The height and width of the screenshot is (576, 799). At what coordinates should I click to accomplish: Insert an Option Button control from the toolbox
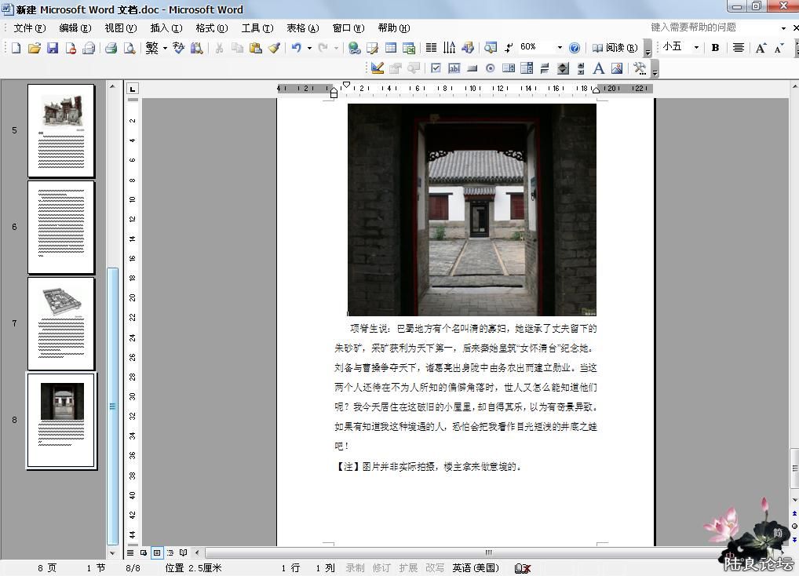491,68
